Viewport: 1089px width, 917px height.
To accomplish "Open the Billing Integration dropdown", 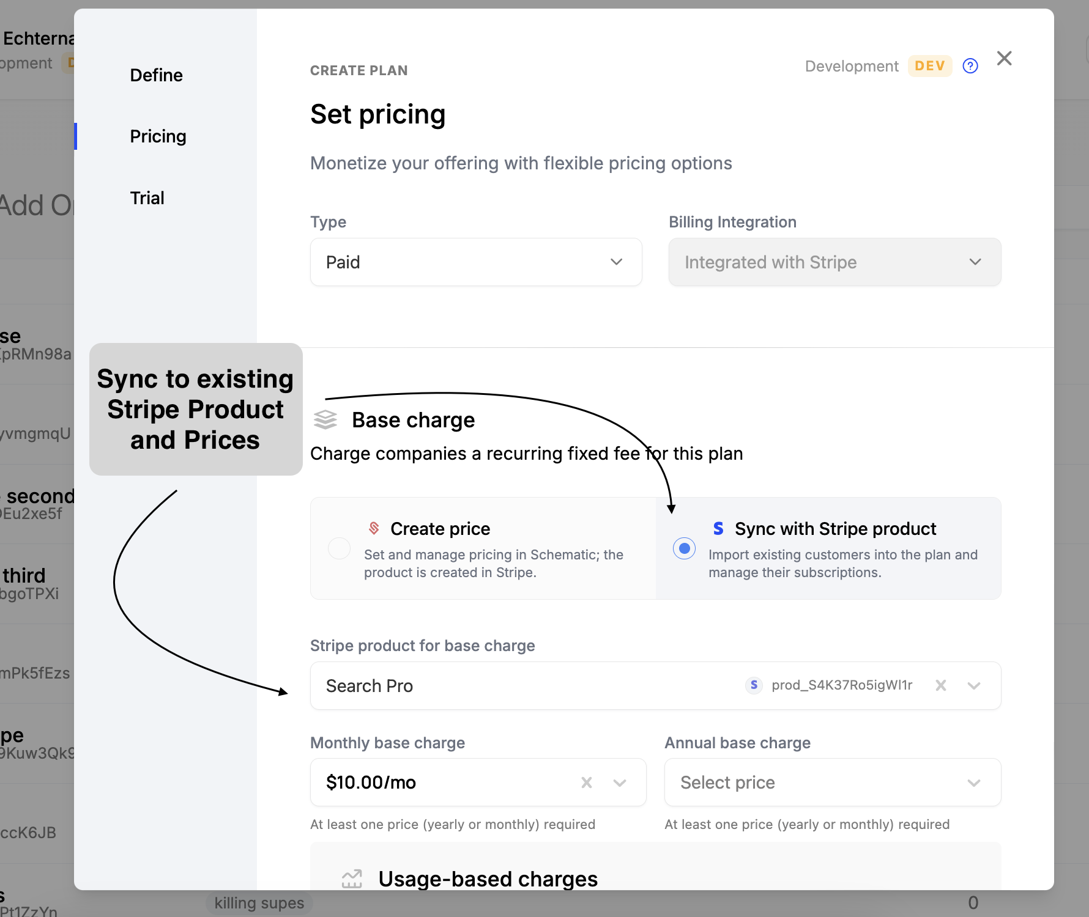I will click(975, 262).
